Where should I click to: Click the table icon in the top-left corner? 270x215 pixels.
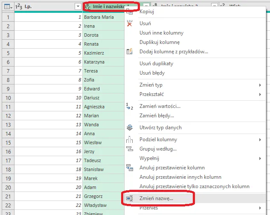pos(7,6)
